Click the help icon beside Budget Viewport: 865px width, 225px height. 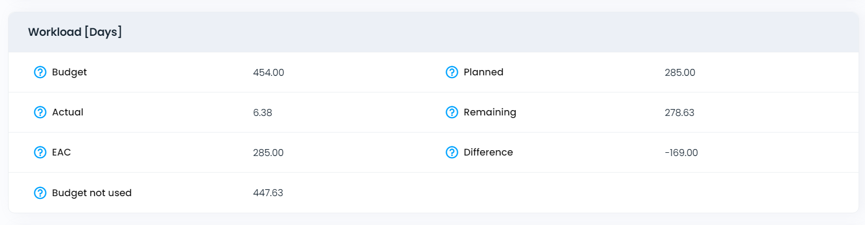pyautogui.click(x=40, y=72)
